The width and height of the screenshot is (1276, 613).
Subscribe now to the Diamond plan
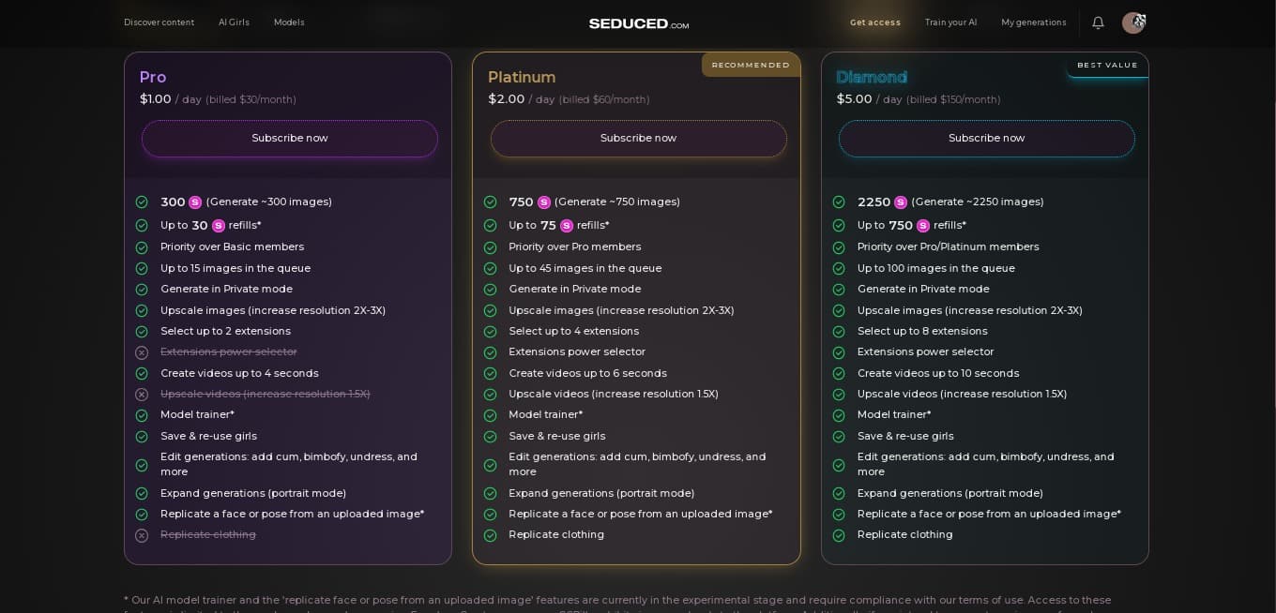pyautogui.click(x=987, y=139)
